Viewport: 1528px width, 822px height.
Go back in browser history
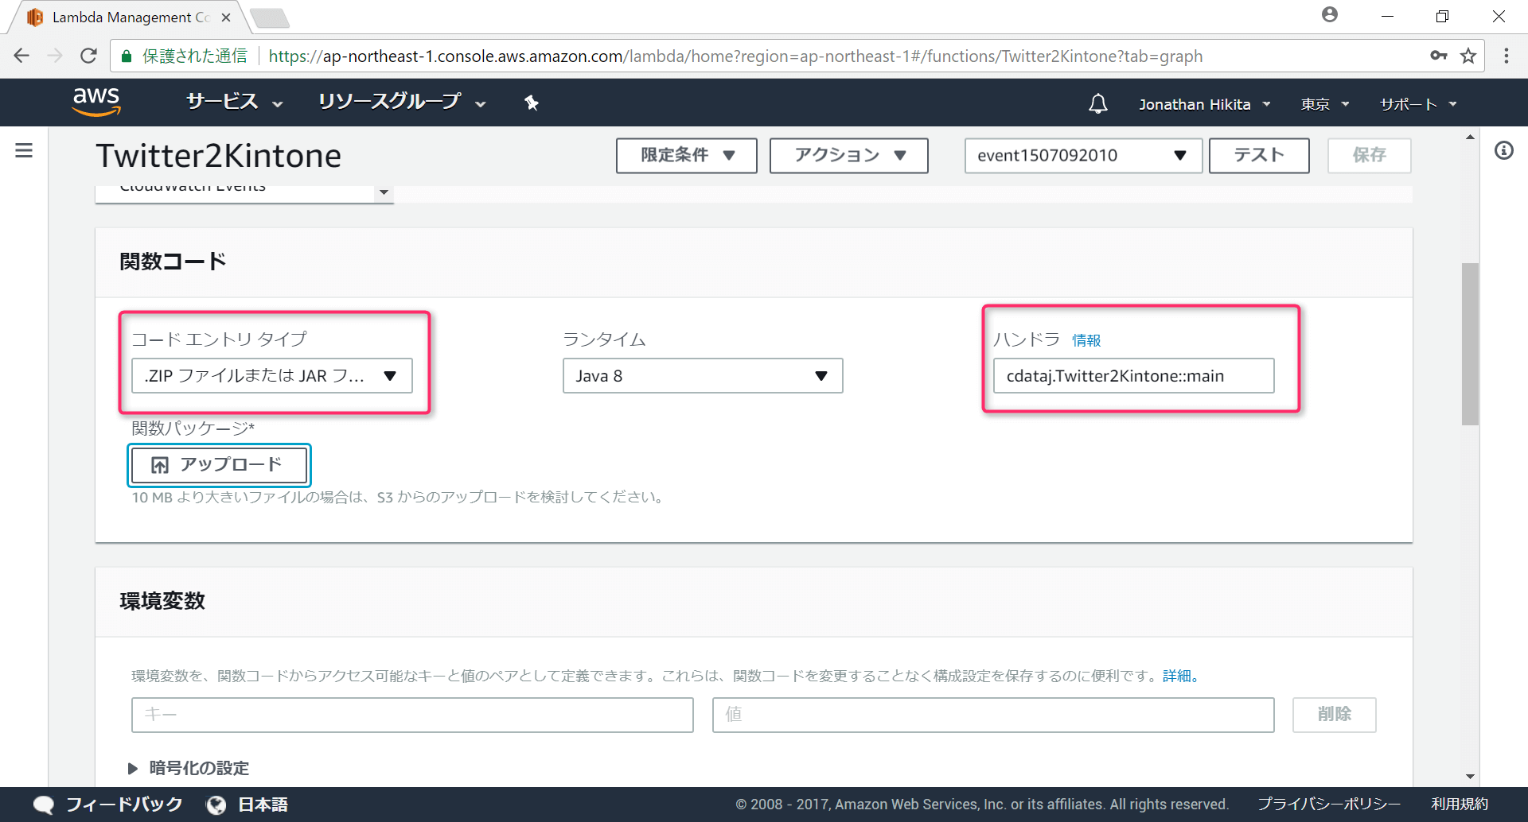21,56
